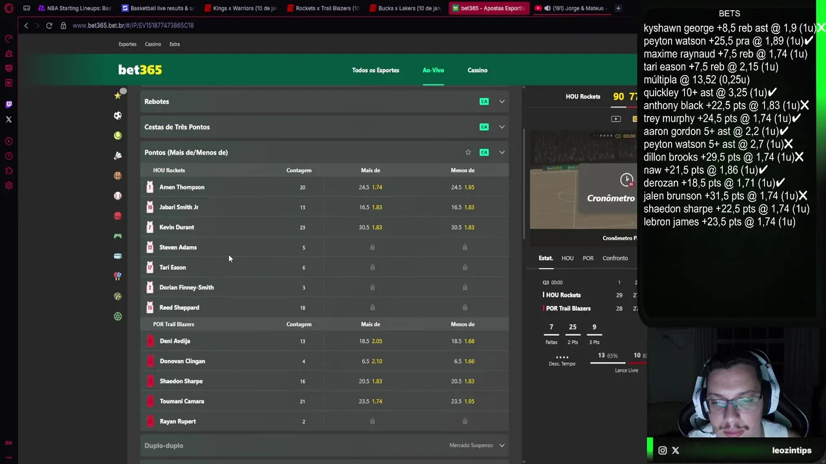Bet Donovan Clingan under 6.5 at 1.66
The height and width of the screenshot is (464, 826).
tap(463, 361)
